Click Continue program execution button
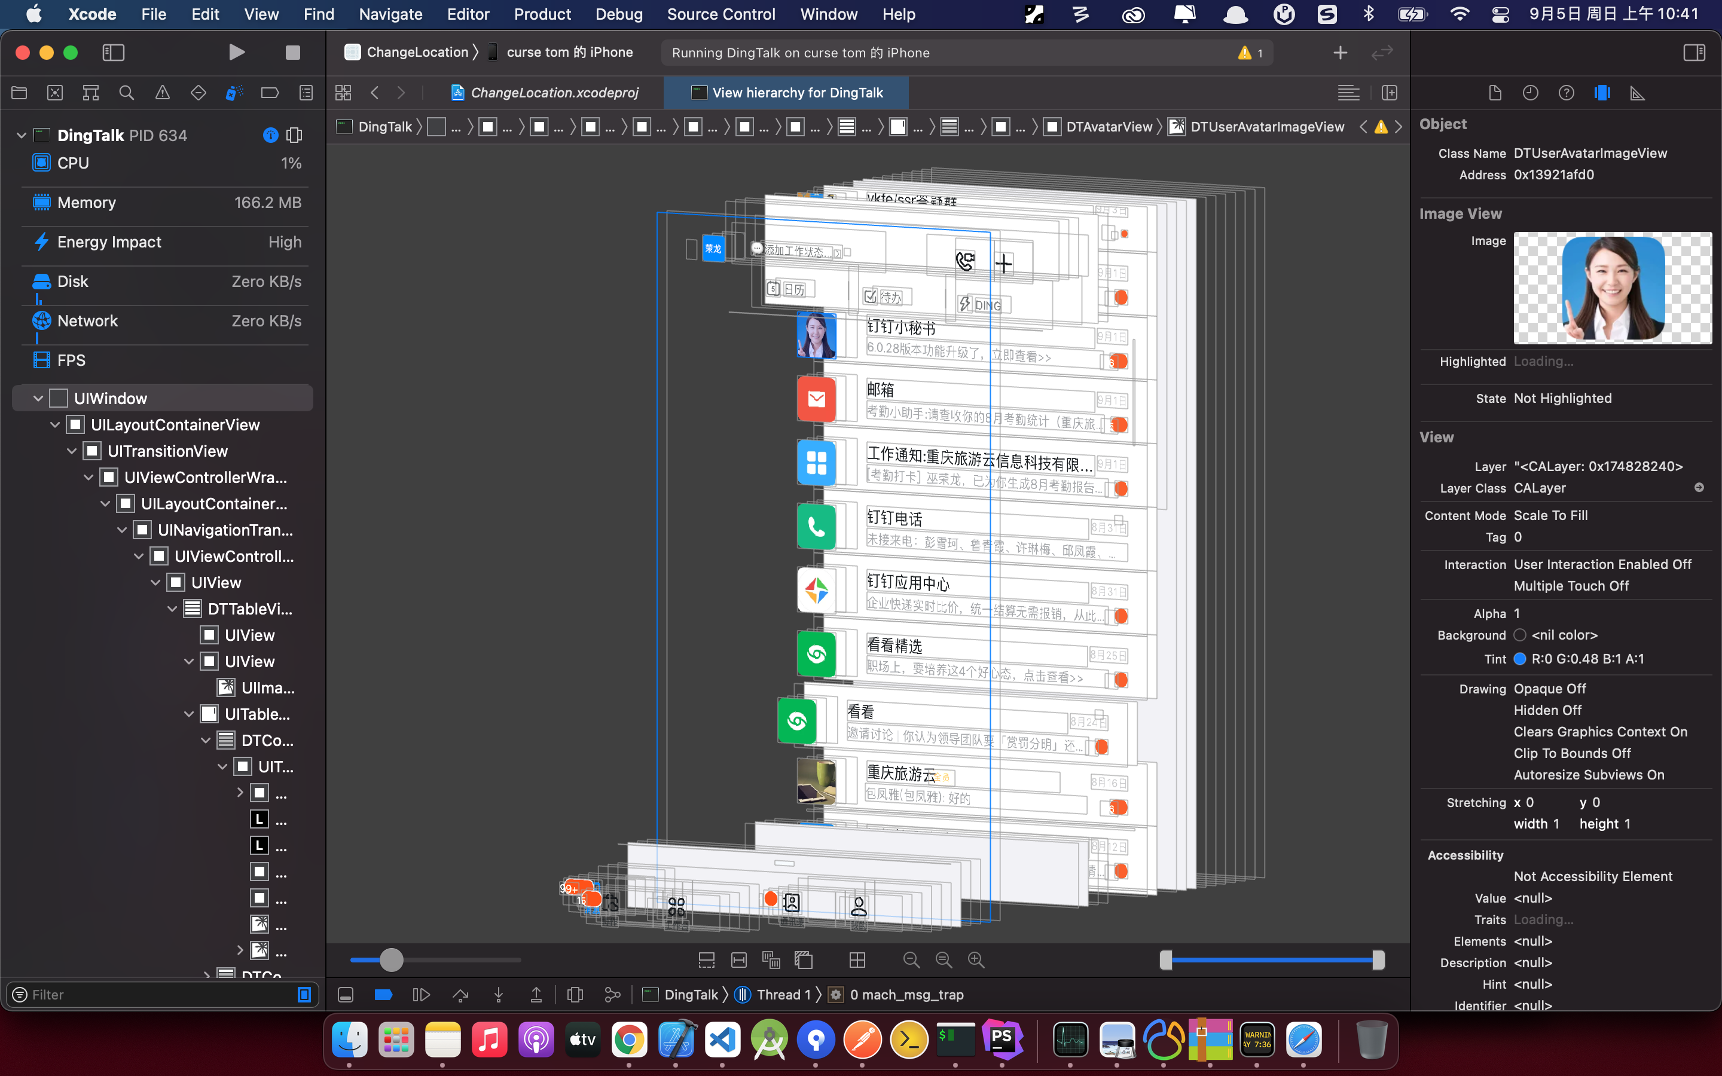 point(422,995)
